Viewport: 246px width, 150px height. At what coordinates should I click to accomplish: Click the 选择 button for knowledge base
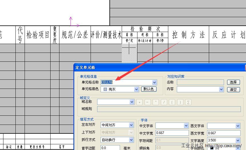[x=233, y=82]
